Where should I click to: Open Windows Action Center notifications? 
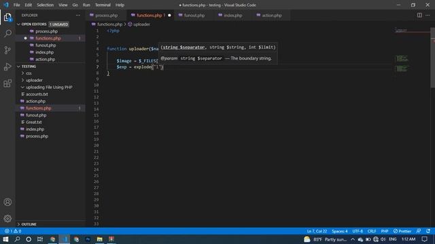[424, 239]
